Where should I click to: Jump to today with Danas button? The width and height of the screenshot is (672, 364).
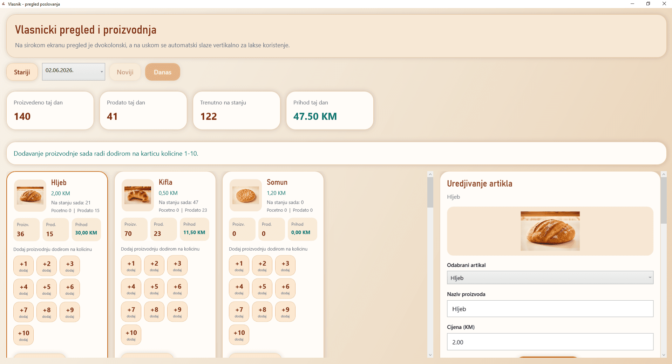[163, 72]
